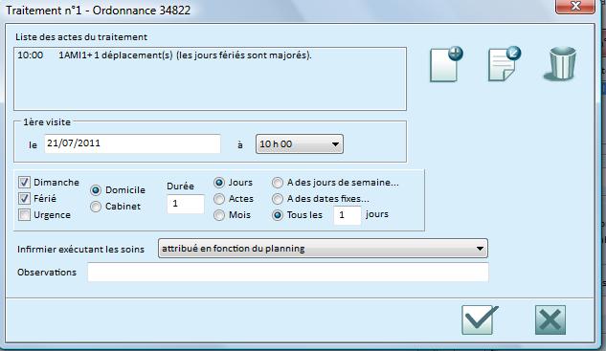
Task: Choose 'A des dates fixes...' option
Action: click(278, 199)
